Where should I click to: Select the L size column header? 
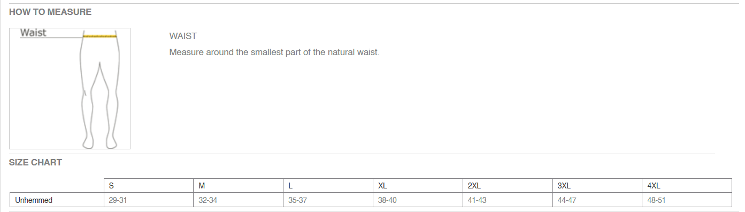point(328,186)
